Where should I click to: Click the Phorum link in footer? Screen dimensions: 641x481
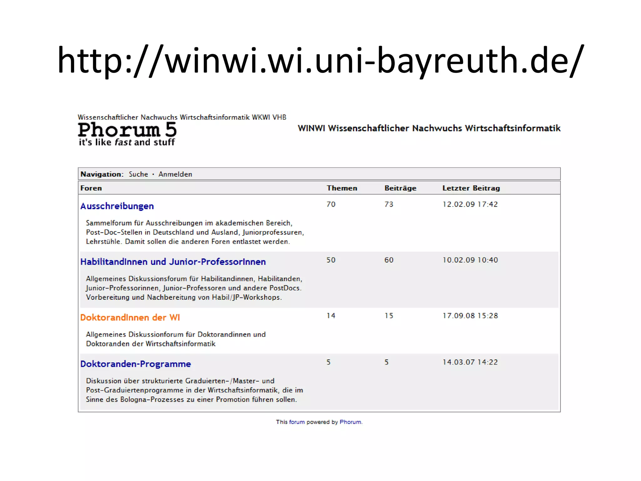pos(350,422)
